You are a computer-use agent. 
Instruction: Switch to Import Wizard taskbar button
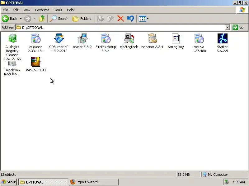coord(94,182)
